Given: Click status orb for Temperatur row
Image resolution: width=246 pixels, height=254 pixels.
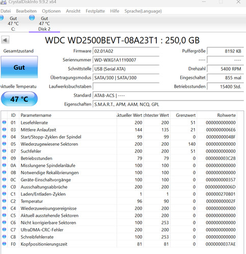Looking at the screenshot, I should pos(4,201).
